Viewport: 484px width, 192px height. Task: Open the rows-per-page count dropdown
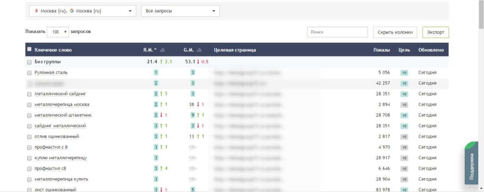58,32
